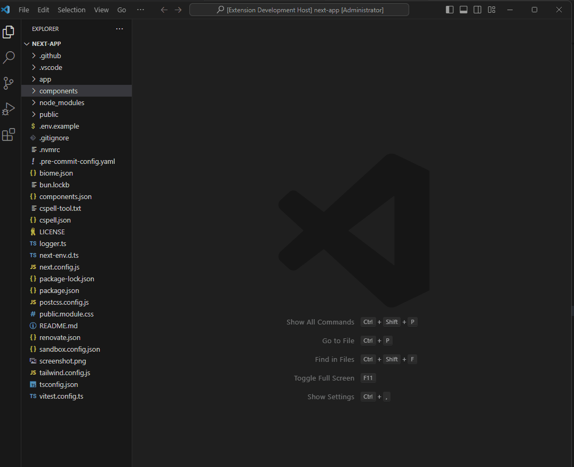Click the Show All Commands label
The image size is (574, 467).
[320, 322]
